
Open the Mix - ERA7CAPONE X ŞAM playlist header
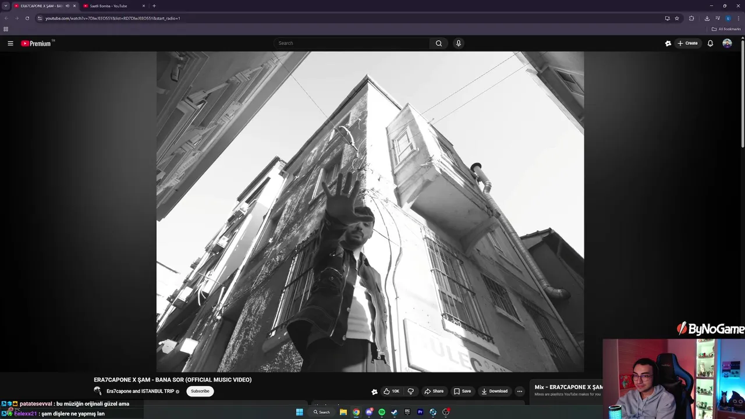(x=569, y=387)
